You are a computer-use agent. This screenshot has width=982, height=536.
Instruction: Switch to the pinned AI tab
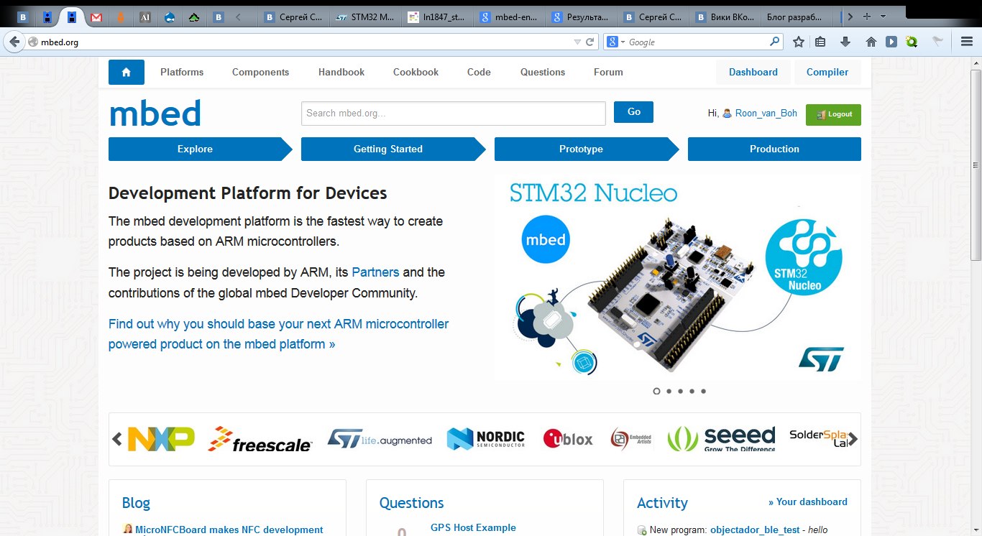coord(145,17)
